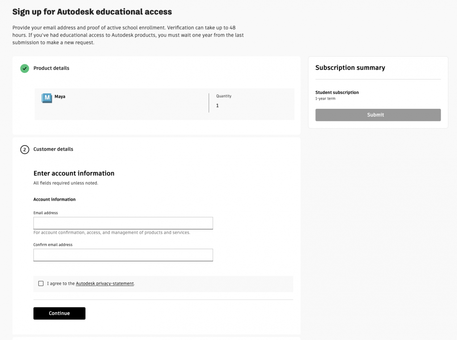This screenshot has height=340, width=457.
Task: Tick the privacy-statement agreement checkbox
Action: (x=41, y=283)
